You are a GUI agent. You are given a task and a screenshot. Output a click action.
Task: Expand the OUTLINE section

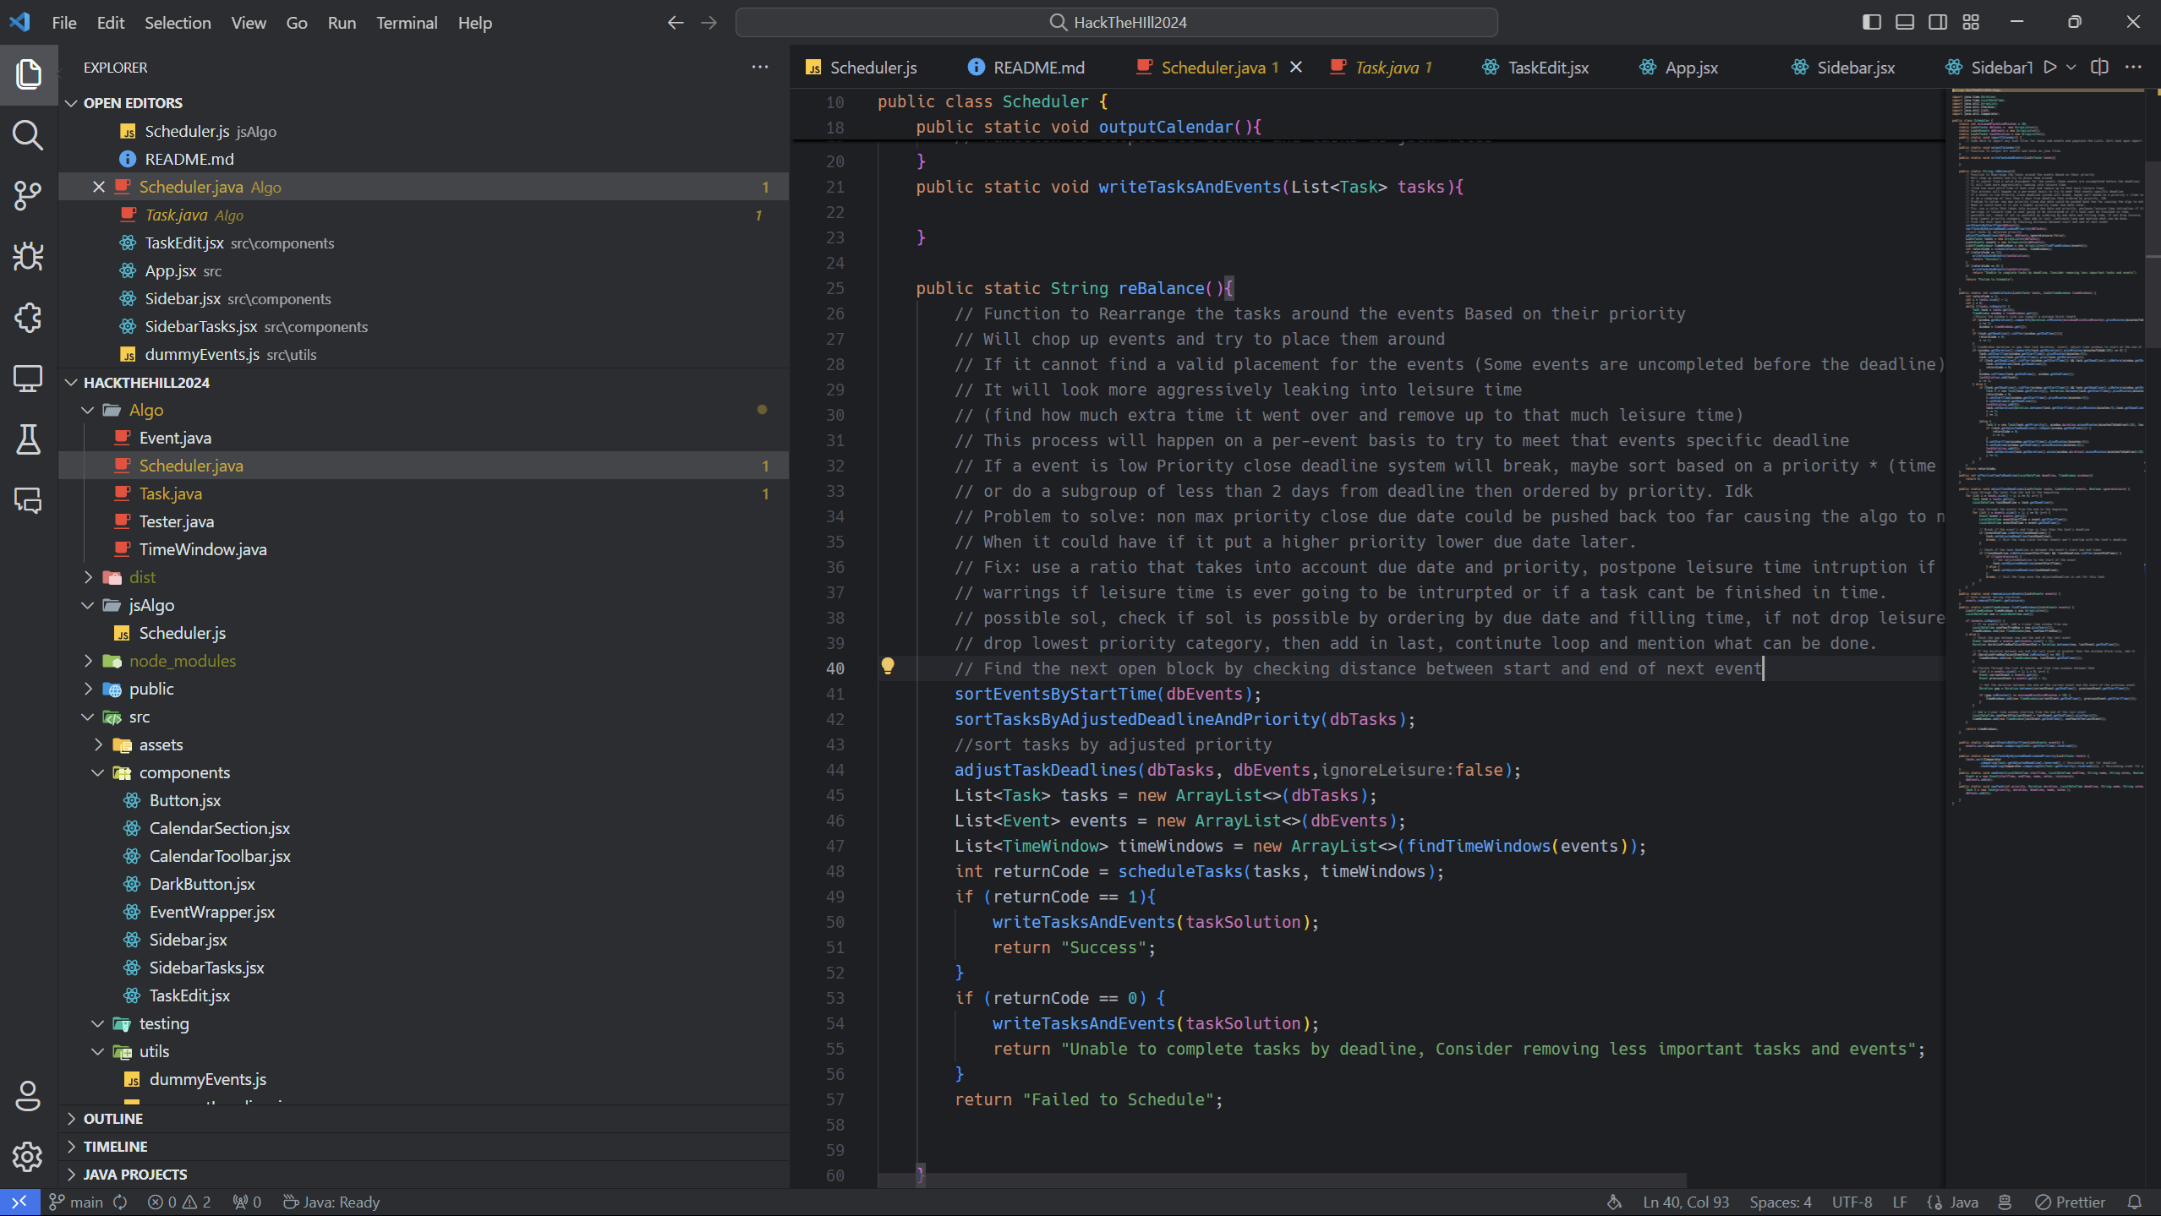[x=113, y=1118]
